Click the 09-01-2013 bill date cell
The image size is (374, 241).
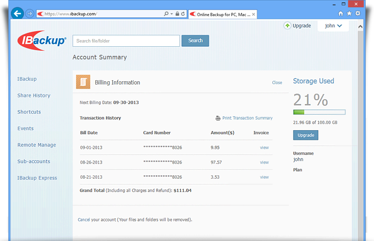91,147
